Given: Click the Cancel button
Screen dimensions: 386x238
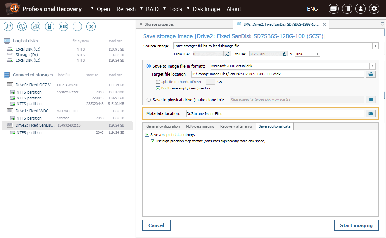Looking at the screenshot, I should [156, 225].
